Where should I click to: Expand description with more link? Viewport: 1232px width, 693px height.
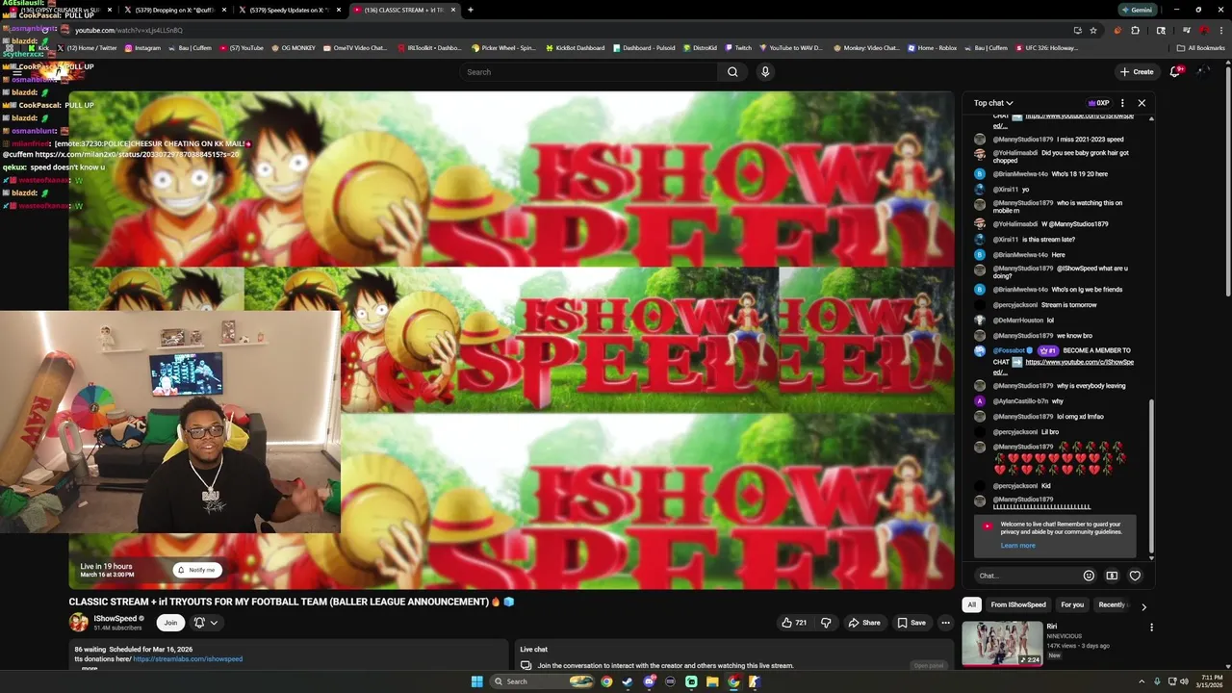tap(90, 668)
